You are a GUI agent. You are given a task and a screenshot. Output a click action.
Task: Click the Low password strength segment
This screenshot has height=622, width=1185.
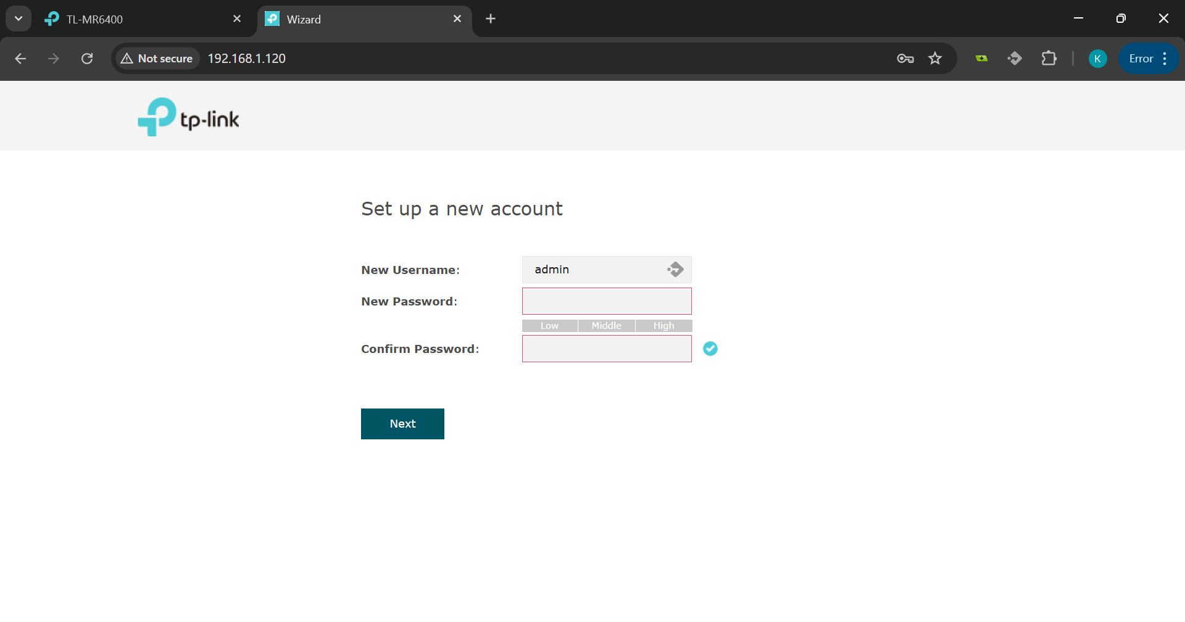click(550, 326)
